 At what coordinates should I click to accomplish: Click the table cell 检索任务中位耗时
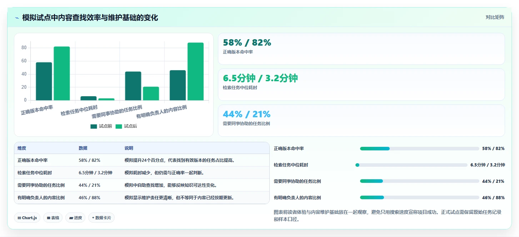pyautogui.click(x=35, y=173)
